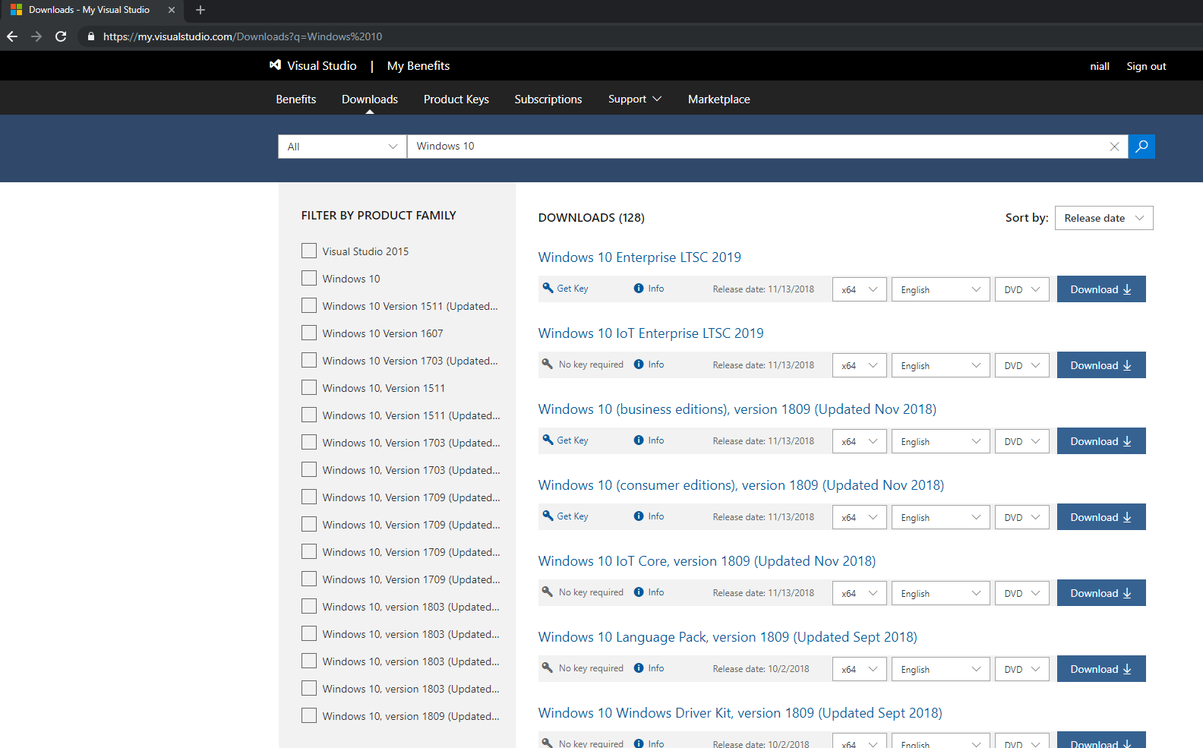Viewport: 1203px width, 748px height.
Task: Click the info icon for Windows 10 IoT Enterprise LTSC 2019
Action: tap(639, 365)
